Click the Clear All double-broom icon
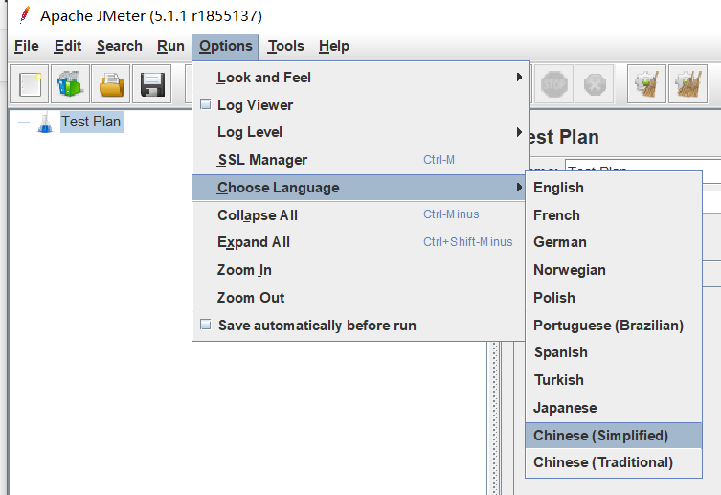The height and width of the screenshot is (495, 721). click(687, 84)
